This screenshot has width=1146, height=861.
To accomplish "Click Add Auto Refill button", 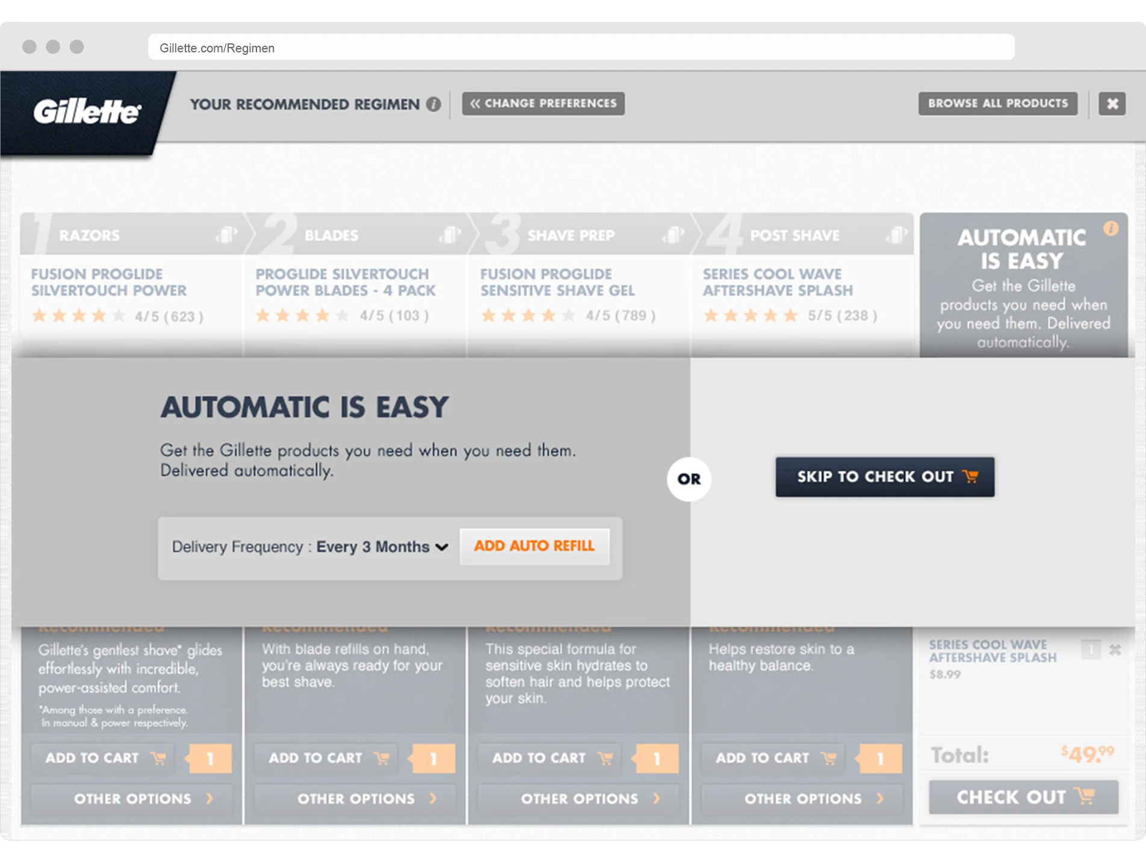I will (534, 546).
